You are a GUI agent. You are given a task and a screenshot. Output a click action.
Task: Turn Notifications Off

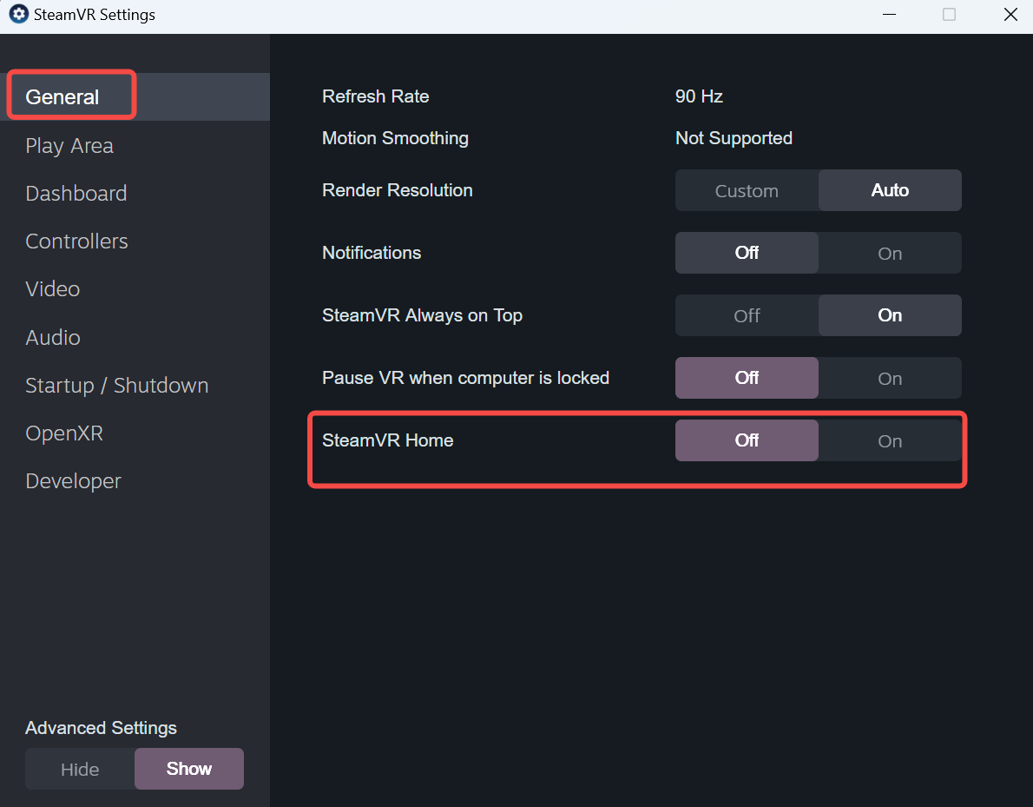point(747,253)
